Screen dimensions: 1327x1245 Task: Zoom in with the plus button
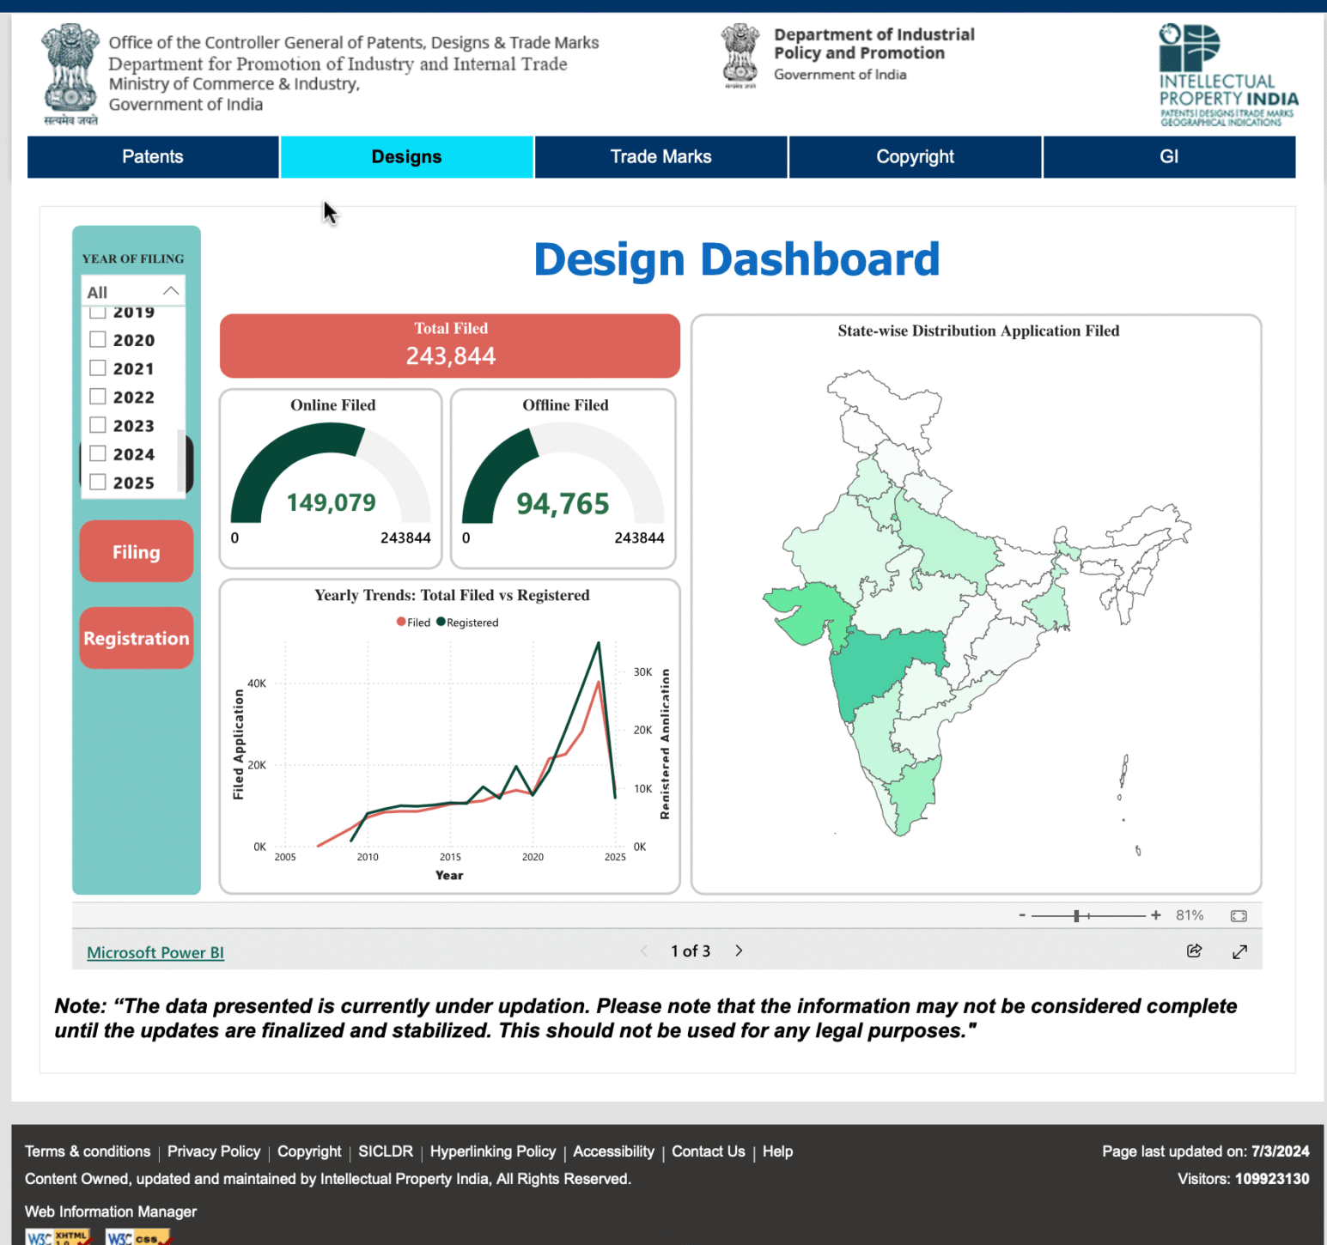tap(1156, 915)
